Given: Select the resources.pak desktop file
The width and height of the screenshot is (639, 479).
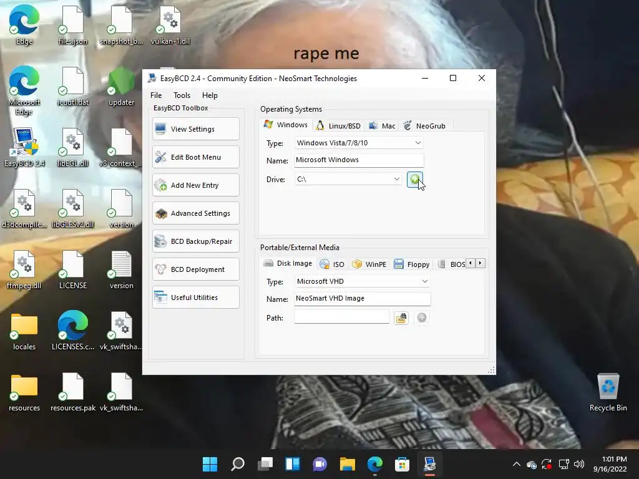Looking at the screenshot, I should (72, 392).
